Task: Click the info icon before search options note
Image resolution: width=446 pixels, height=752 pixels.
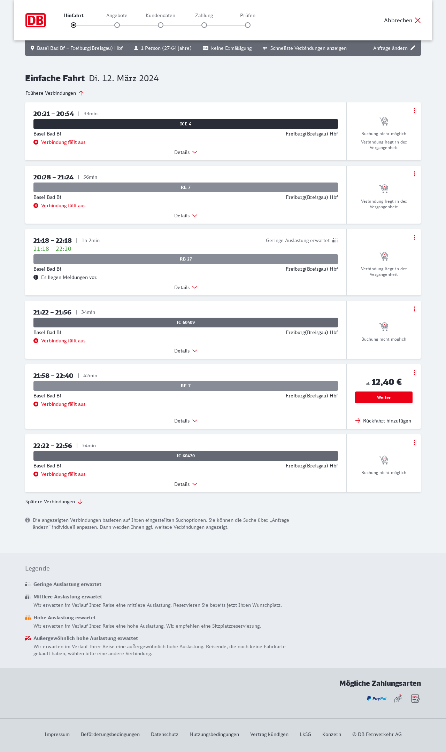Action: pyautogui.click(x=28, y=520)
